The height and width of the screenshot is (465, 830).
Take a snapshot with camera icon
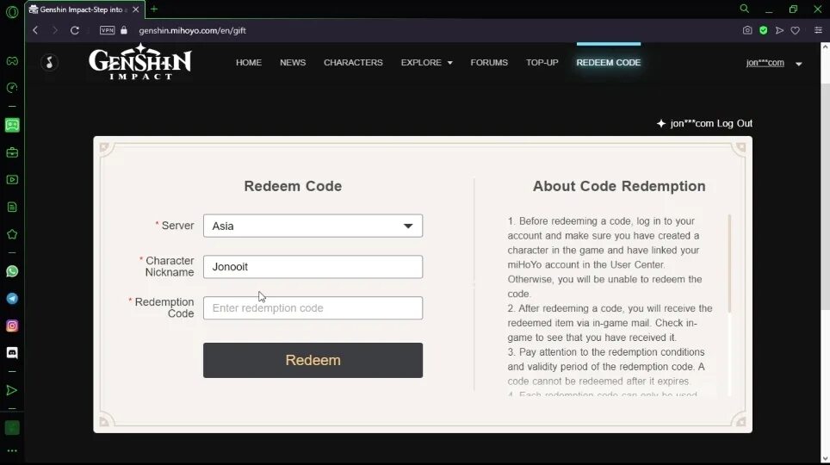click(x=746, y=30)
